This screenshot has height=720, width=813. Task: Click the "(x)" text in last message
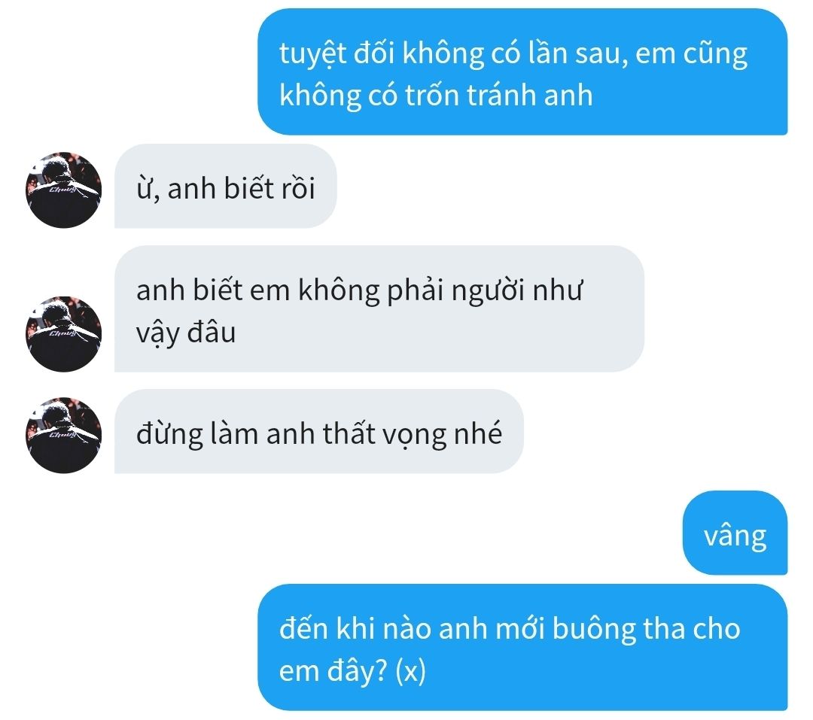(410, 670)
